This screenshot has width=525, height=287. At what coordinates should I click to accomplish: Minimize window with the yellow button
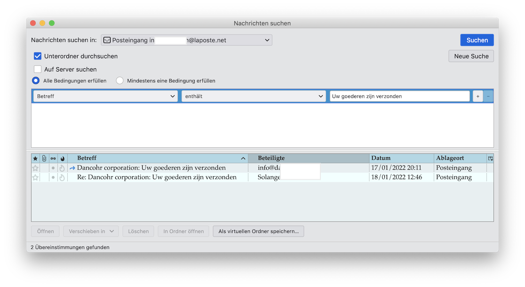pos(42,23)
